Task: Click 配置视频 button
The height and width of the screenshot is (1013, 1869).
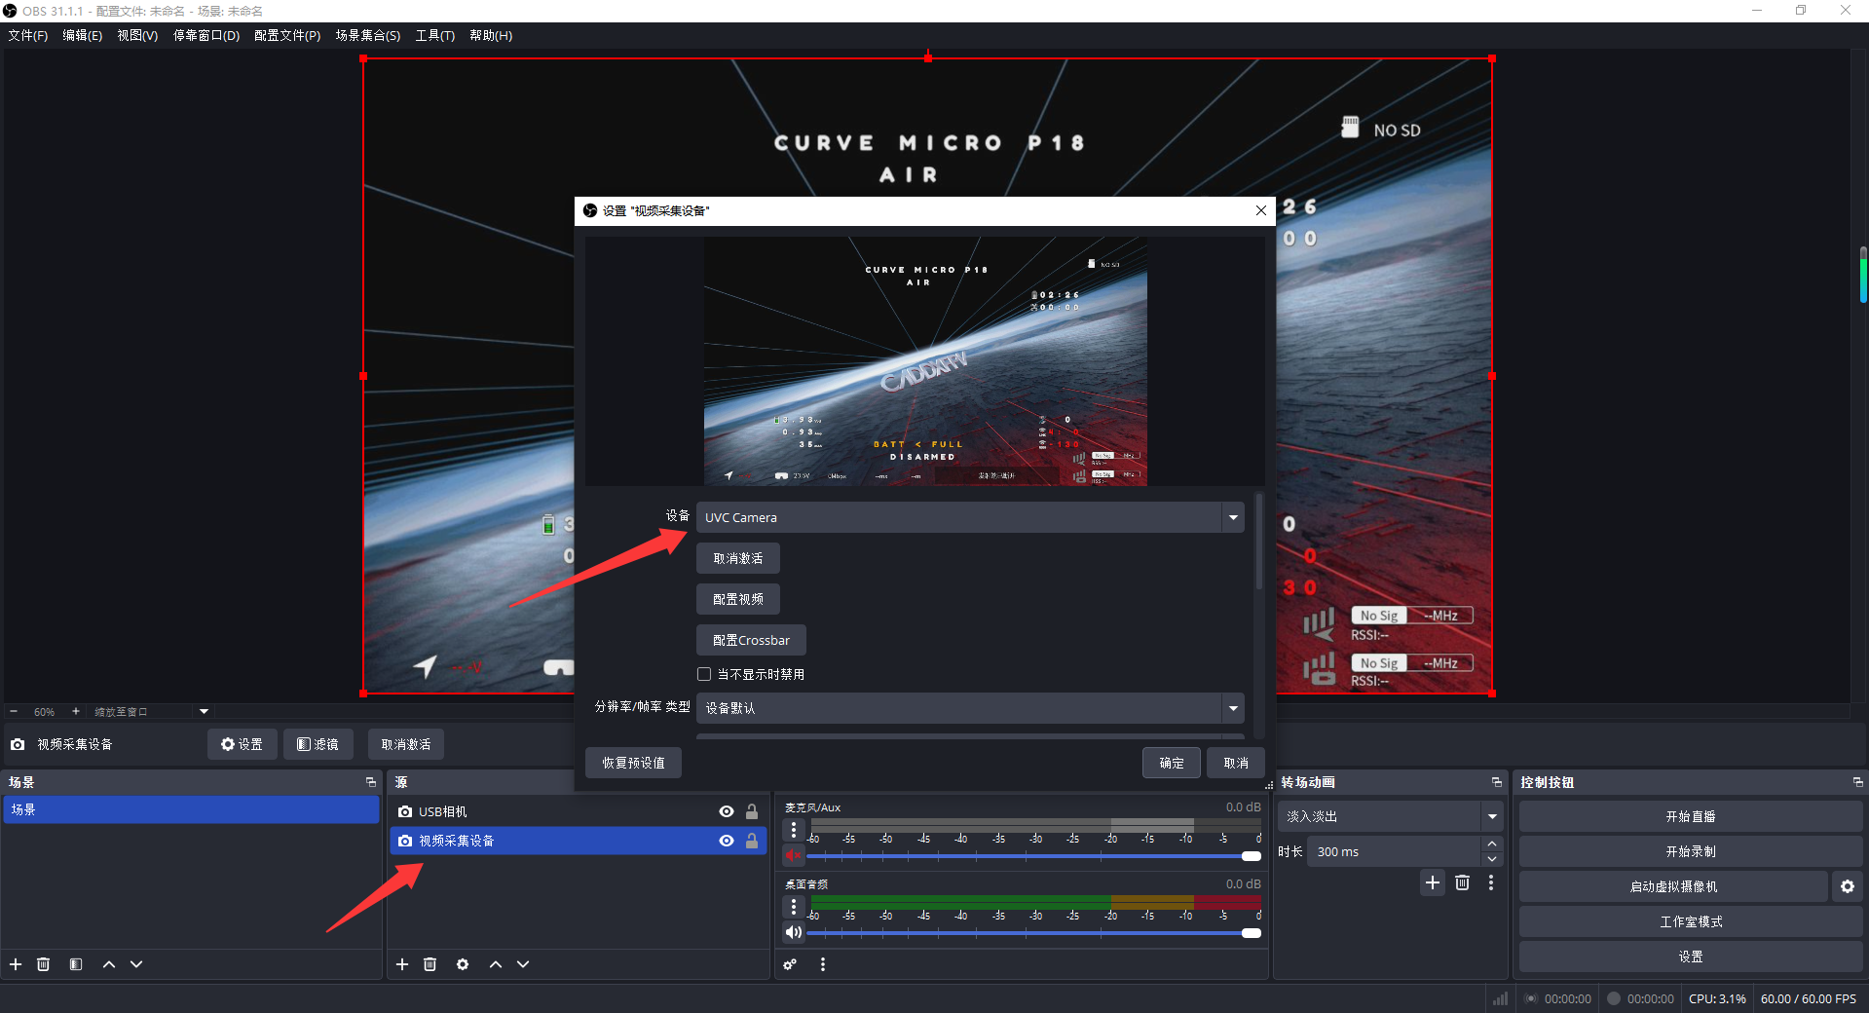Action: tap(738, 599)
